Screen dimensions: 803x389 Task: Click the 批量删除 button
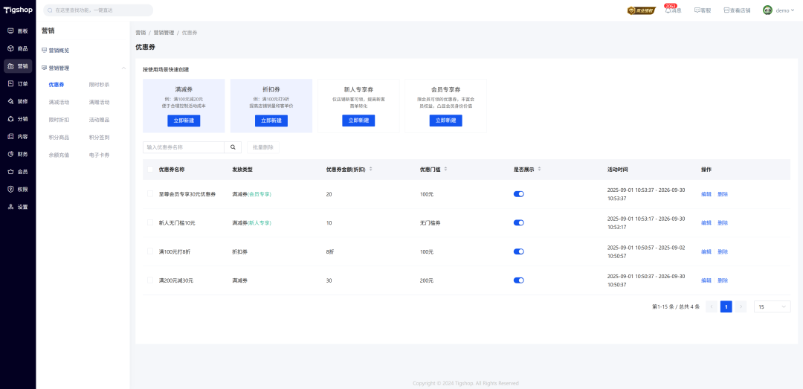coord(263,147)
